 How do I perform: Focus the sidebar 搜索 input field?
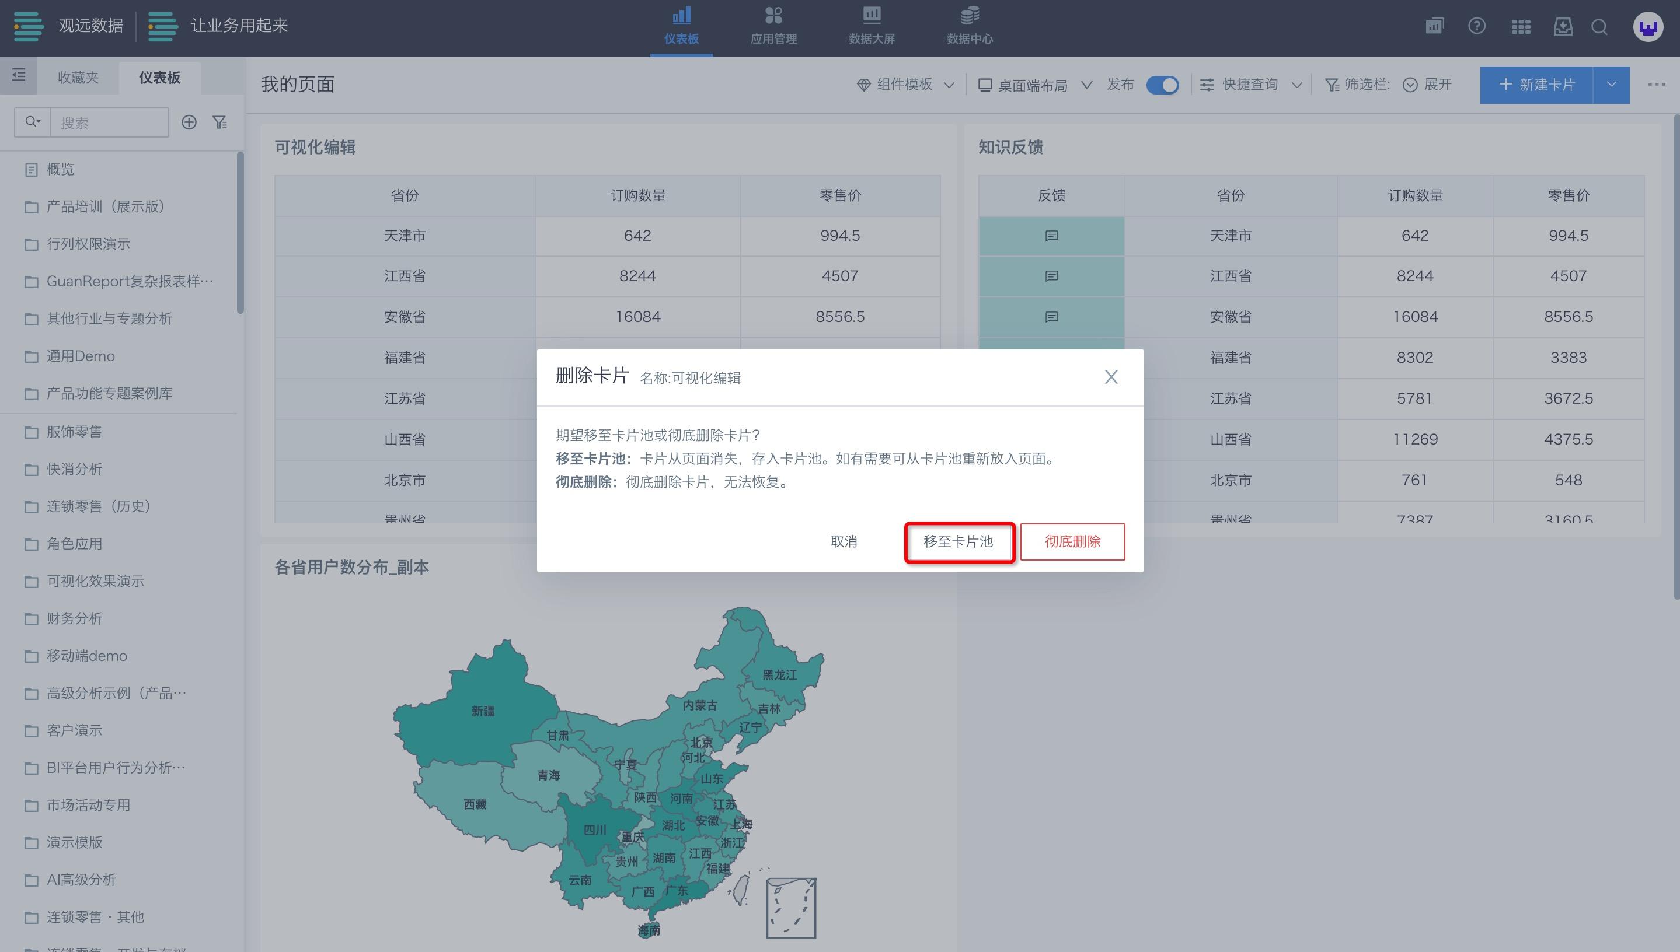[x=109, y=123]
